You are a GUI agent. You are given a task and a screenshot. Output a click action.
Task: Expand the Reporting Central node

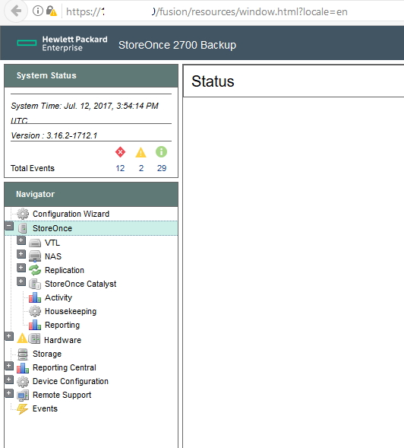pyautogui.click(x=9, y=366)
